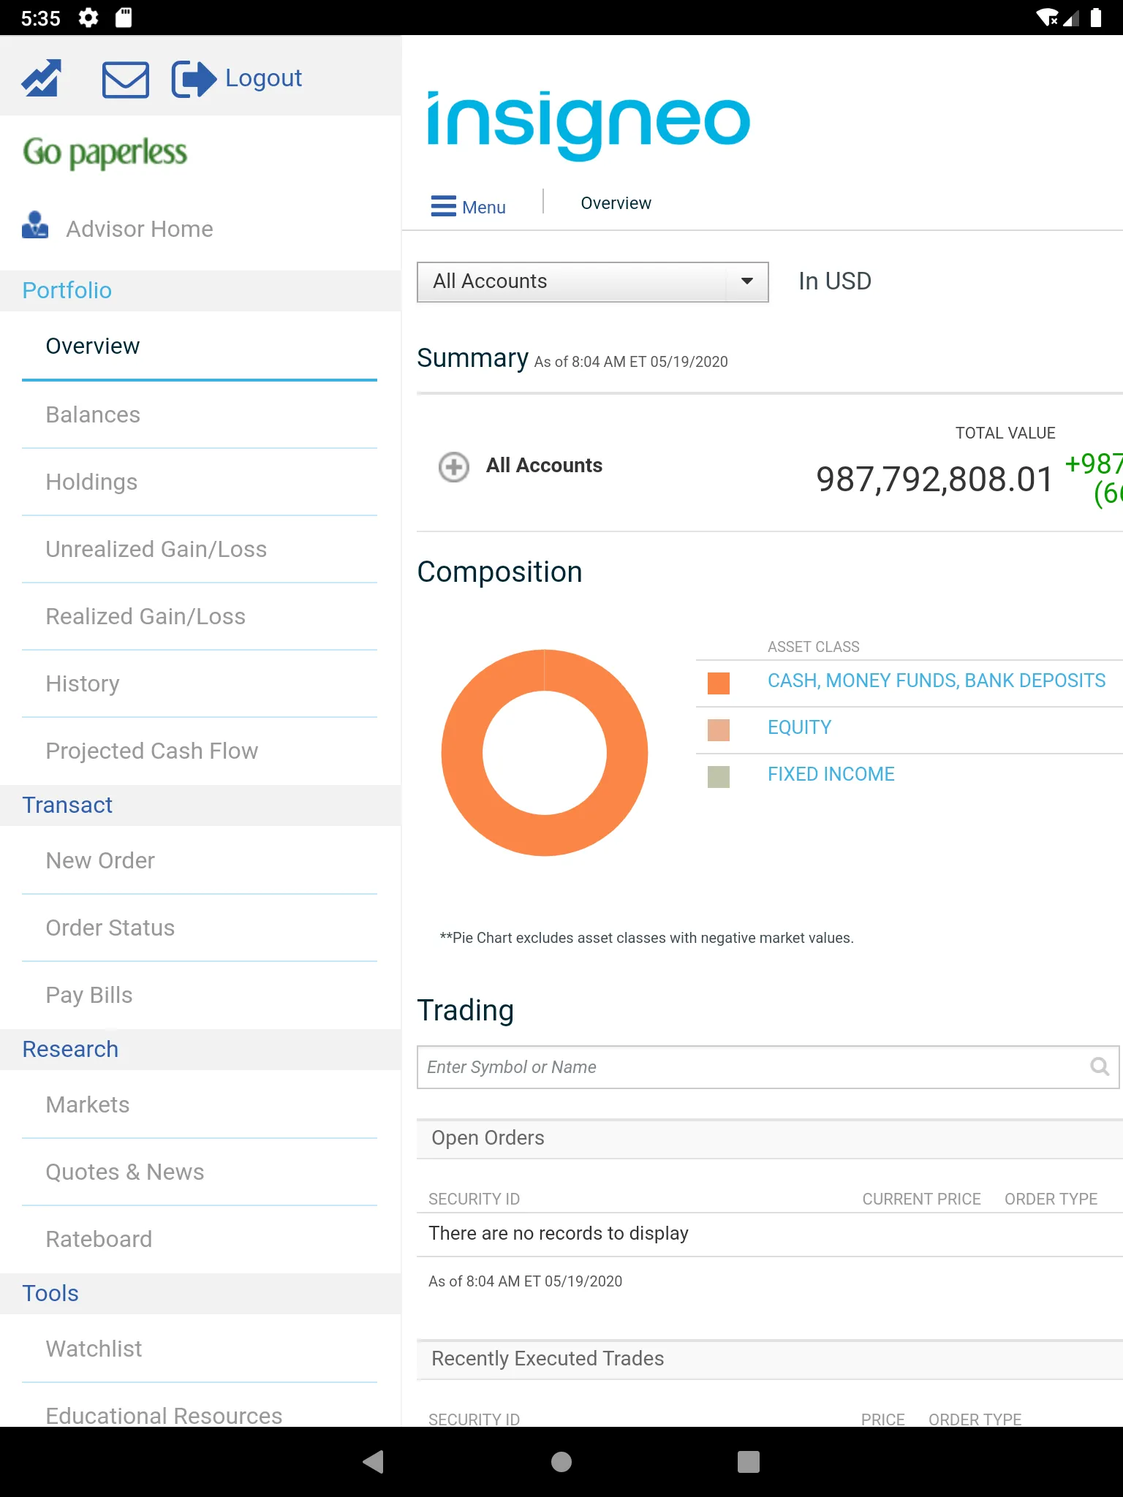
Task: Tap Android recent apps button
Action: (x=749, y=1462)
